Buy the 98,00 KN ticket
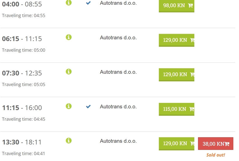Screen dimensions: 239x161 [177, 6]
